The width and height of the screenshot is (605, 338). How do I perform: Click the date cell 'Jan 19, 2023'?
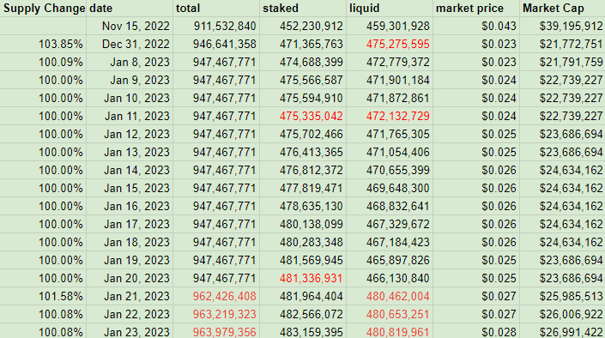coord(130,260)
